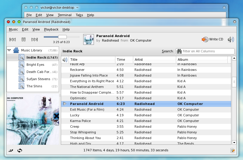Click the Write CD button
The height and width of the screenshot is (160, 243).
(x=212, y=39)
